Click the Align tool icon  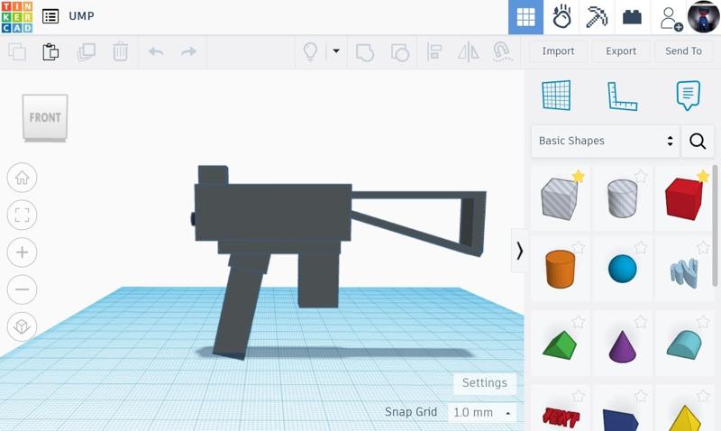pyautogui.click(x=434, y=52)
